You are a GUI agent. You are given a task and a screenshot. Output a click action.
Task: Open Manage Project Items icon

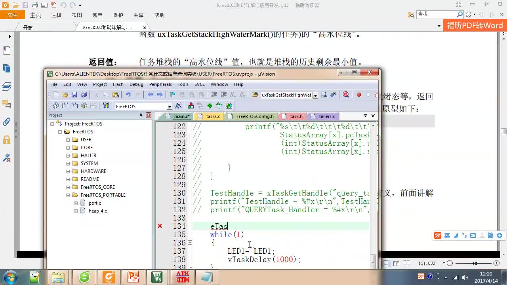191,106
